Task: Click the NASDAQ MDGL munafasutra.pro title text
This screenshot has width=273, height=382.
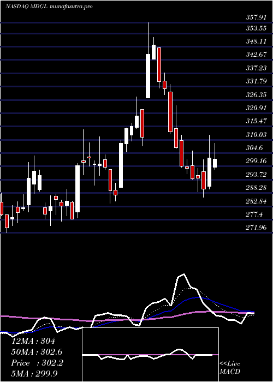Action: click(x=49, y=7)
